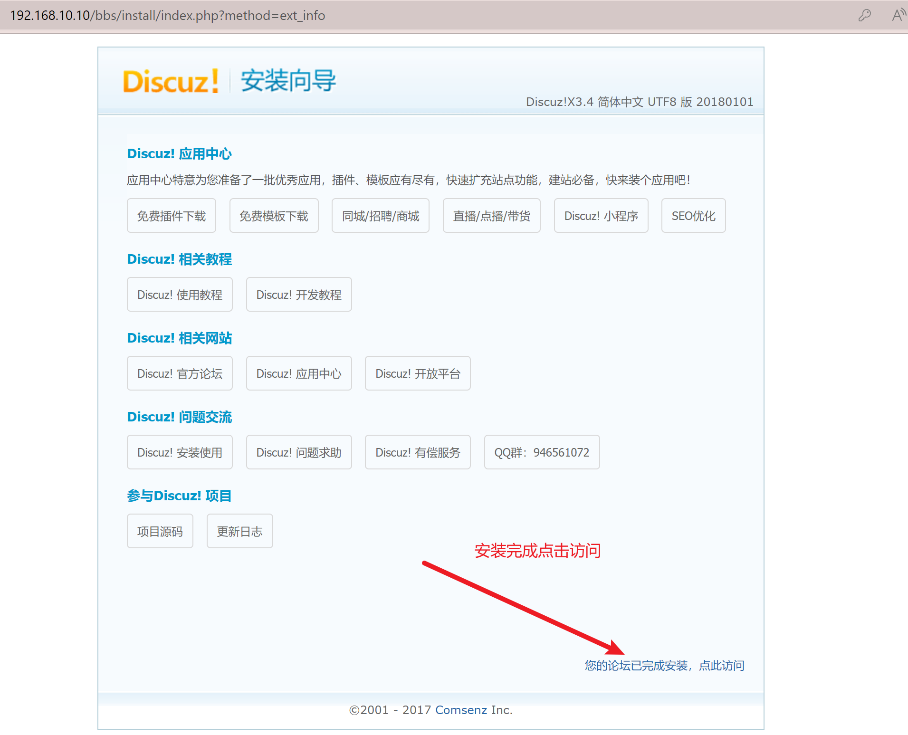
Task: Click Discuz! 相关网站 section heading
Action: [x=180, y=338]
